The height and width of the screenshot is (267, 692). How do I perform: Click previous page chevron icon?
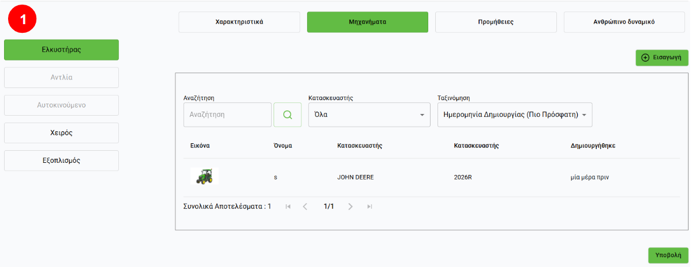(x=305, y=206)
